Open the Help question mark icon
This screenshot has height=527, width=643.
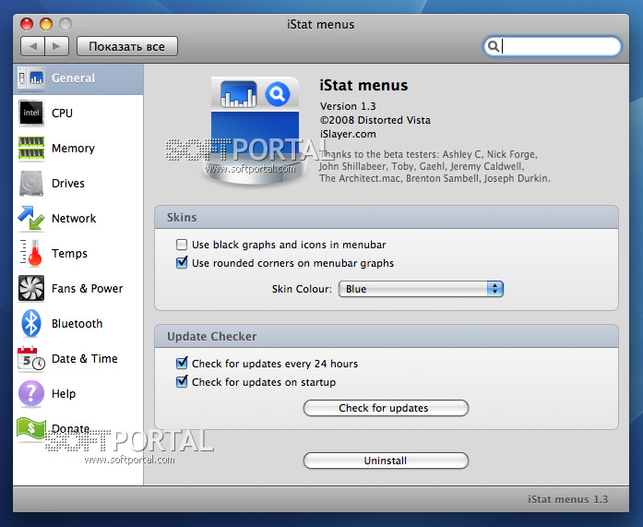point(31,394)
